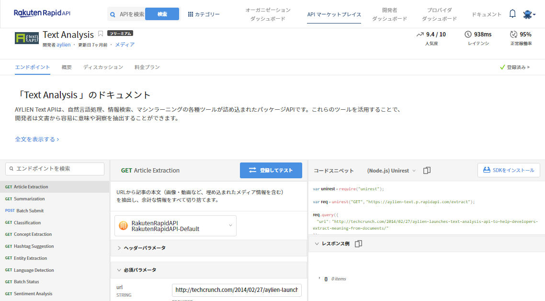Viewport: 545px width, 301px height.
Task: Open (Node.js) Unirest language dropdown
Action: [391, 171]
